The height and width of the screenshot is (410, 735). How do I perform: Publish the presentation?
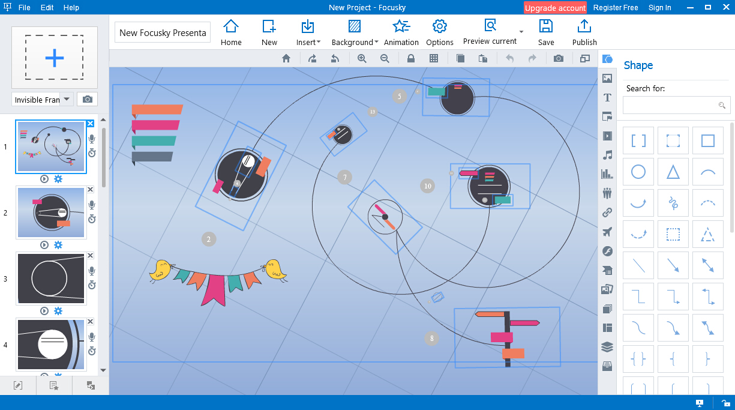(584, 32)
